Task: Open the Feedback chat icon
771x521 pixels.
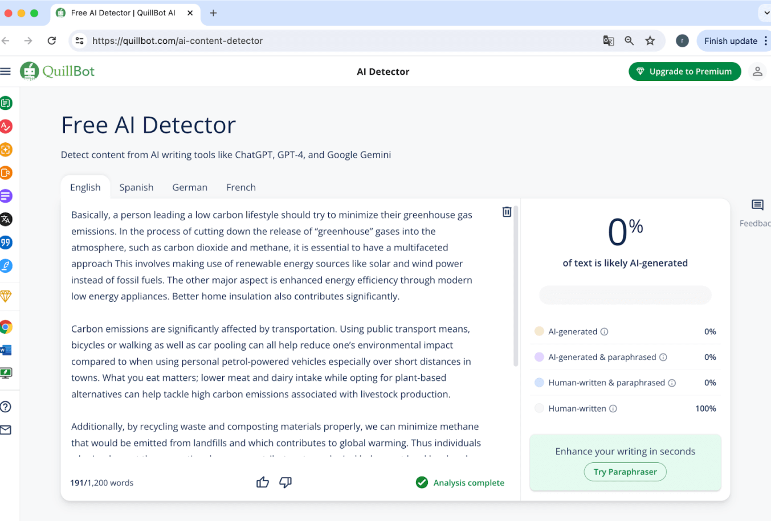Action: 757,205
